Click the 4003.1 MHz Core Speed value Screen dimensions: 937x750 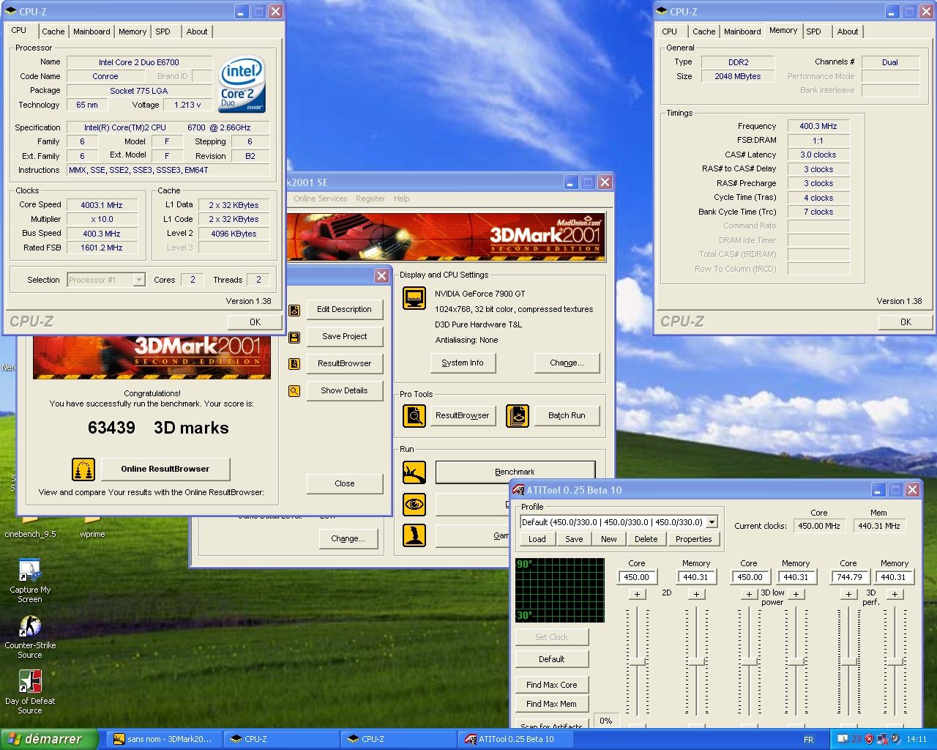102,205
